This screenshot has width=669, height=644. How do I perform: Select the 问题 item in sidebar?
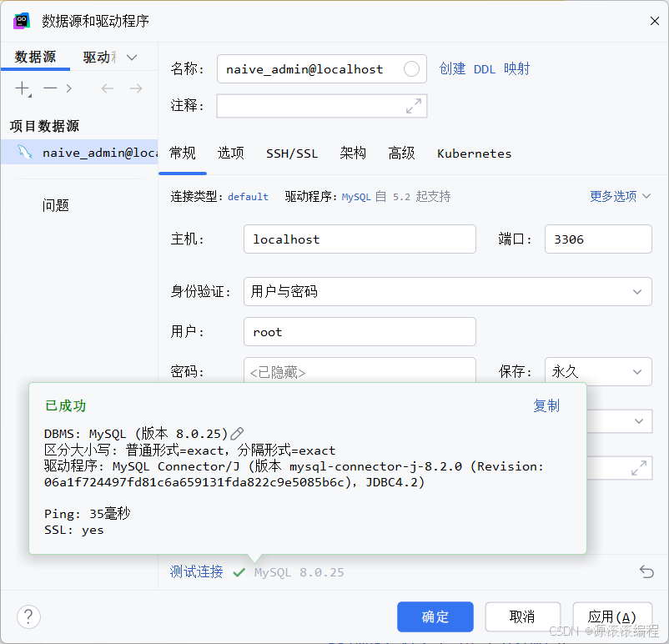pos(55,205)
